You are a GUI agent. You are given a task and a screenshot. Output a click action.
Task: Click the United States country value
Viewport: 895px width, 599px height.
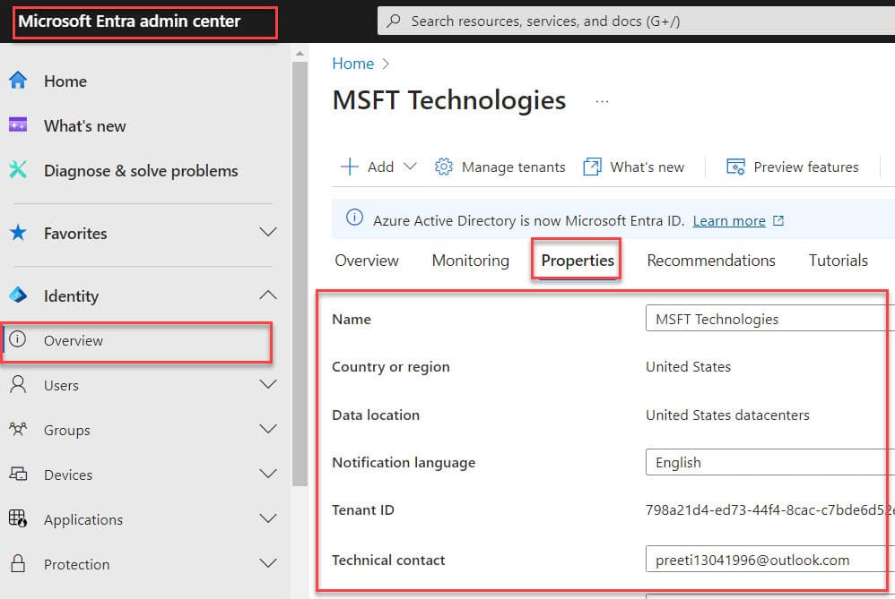point(688,366)
